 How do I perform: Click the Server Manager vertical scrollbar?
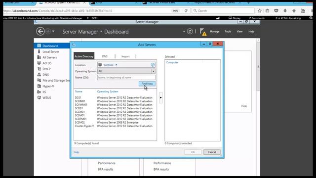[258, 67]
